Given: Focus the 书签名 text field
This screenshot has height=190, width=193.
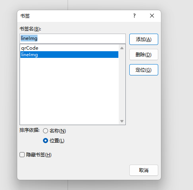Looking at the screenshot, I should point(73,39).
